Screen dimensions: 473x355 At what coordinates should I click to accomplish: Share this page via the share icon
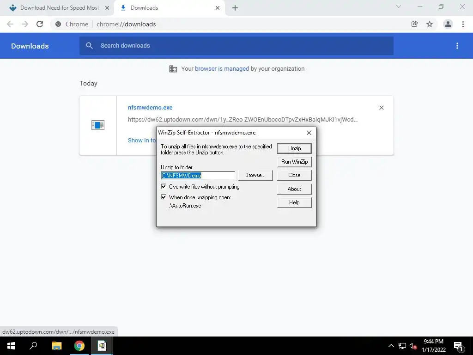[x=415, y=24]
